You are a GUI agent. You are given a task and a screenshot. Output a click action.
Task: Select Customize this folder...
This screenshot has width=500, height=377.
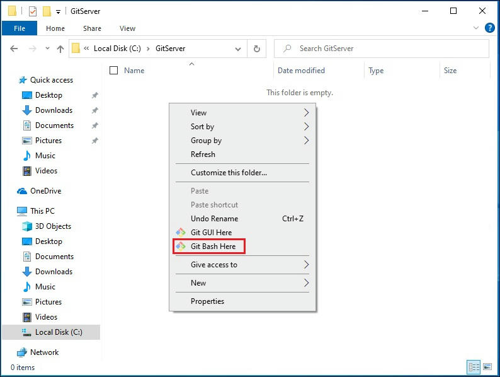pos(242,173)
